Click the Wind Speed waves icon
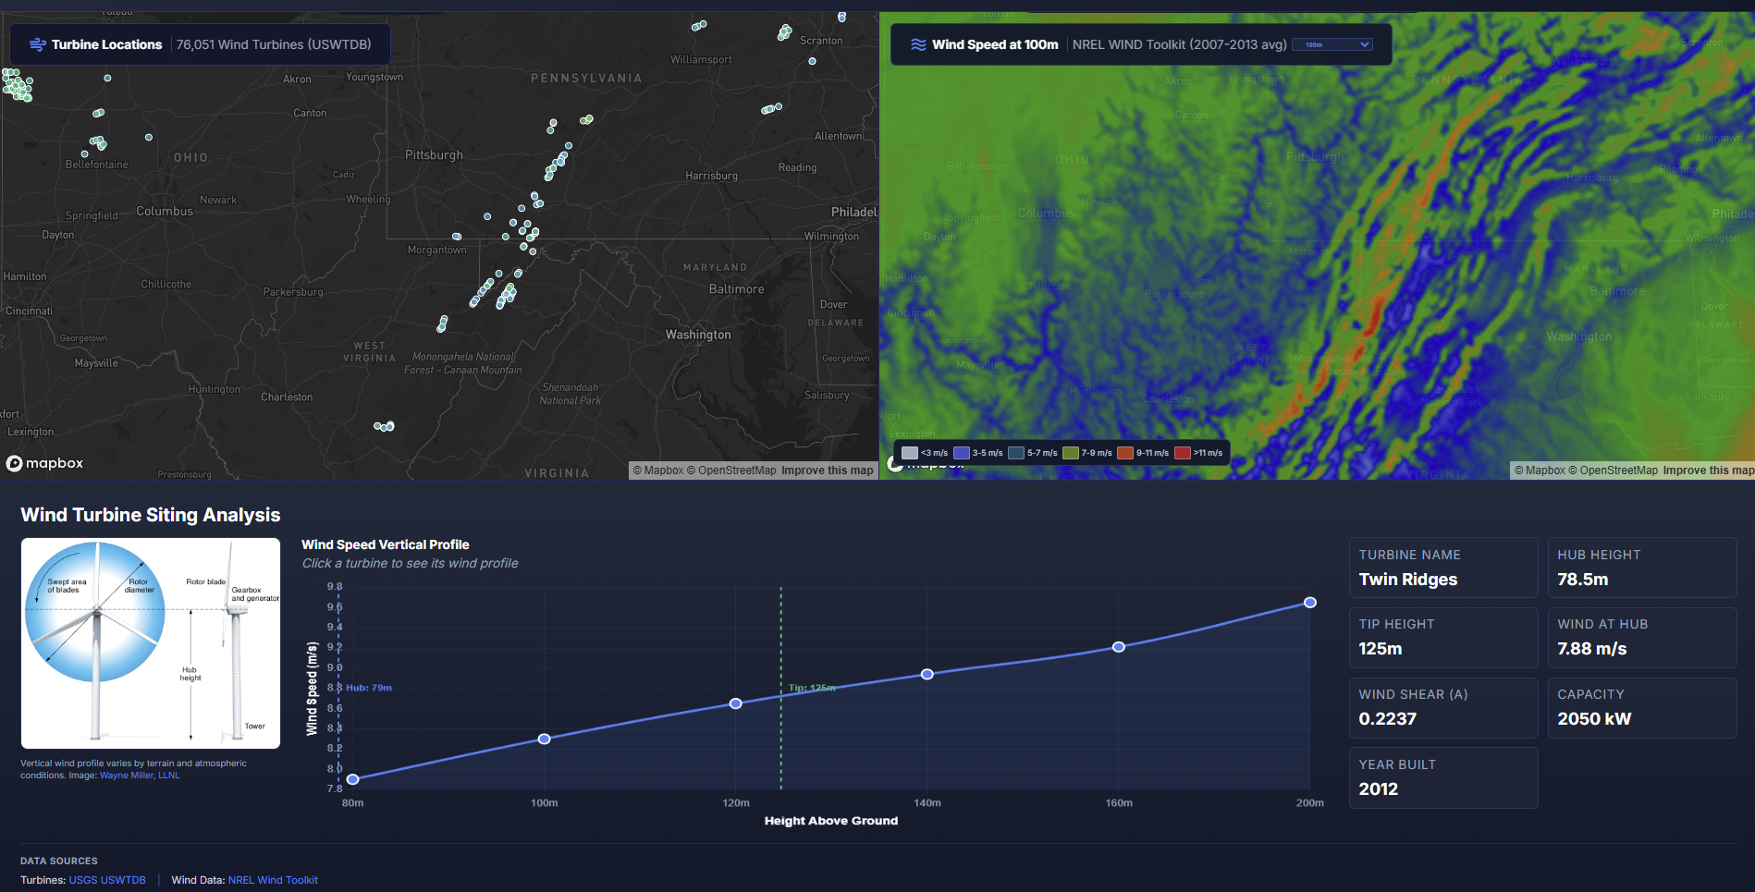The image size is (1755, 892). [918, 44]
